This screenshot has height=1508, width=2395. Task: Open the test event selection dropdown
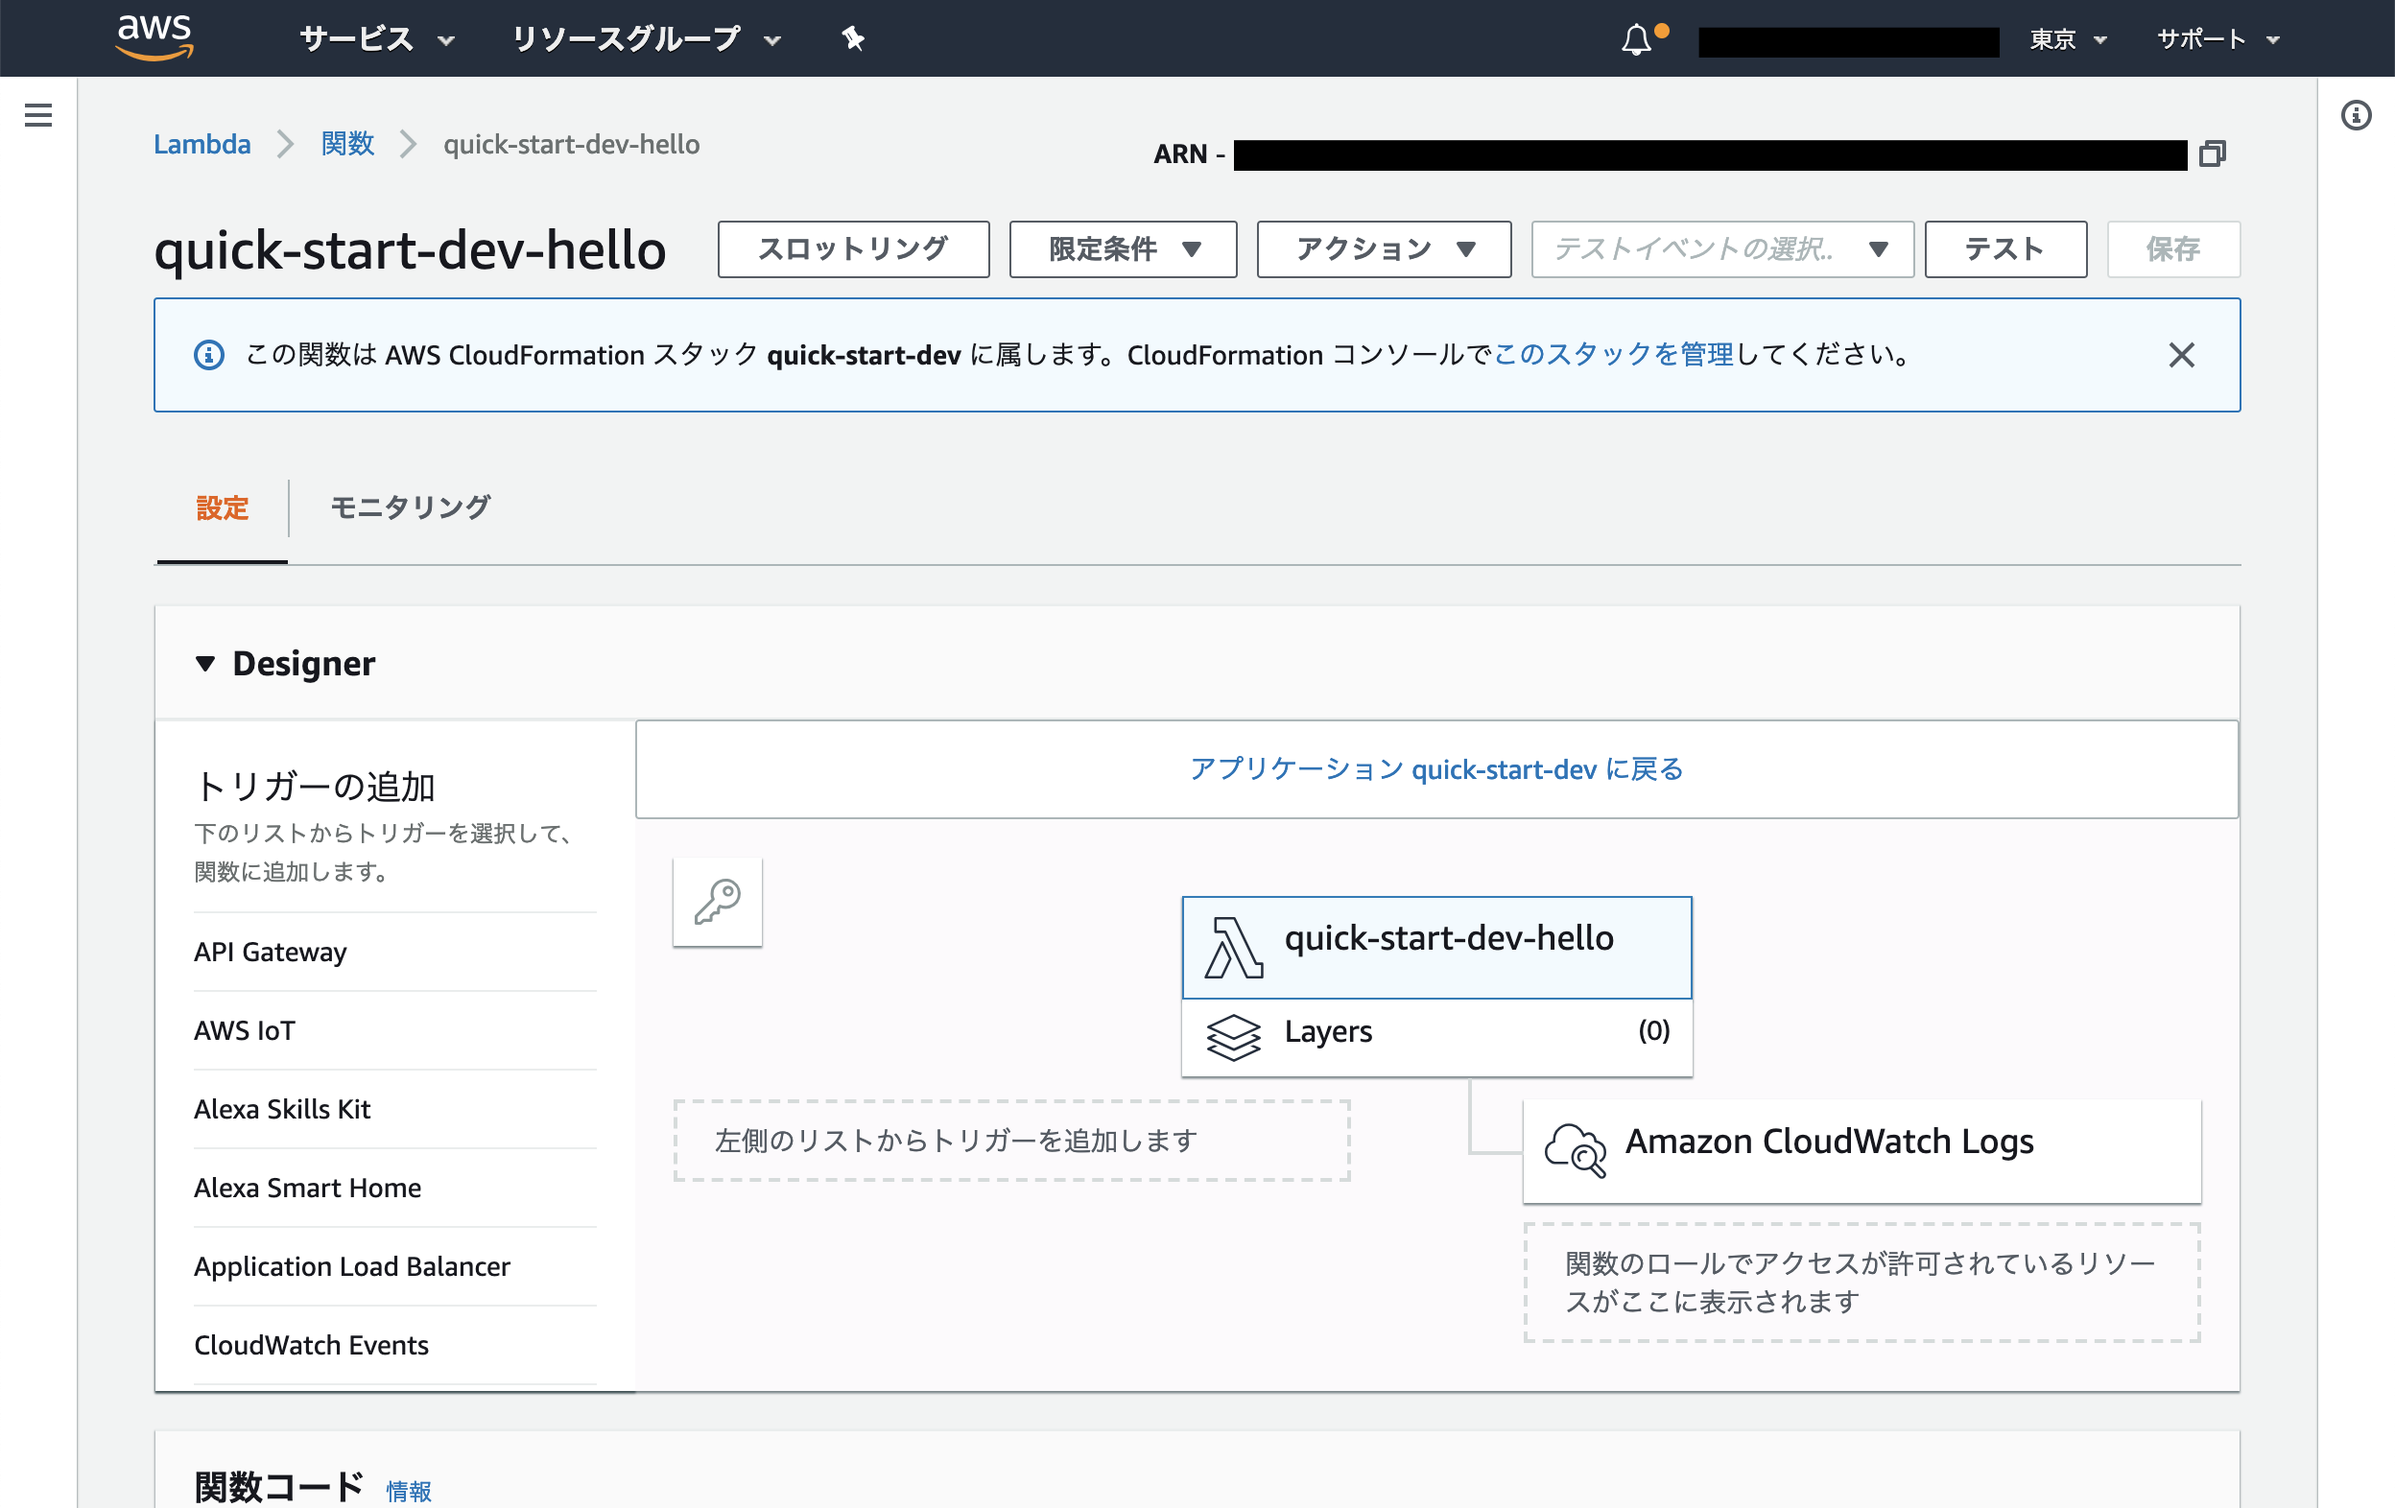click(1721, 249)
